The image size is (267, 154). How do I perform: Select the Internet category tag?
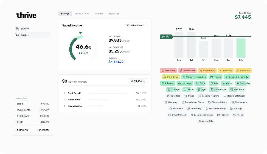[x=168, y=83]
